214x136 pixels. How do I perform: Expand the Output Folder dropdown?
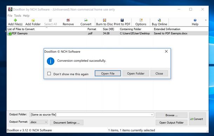click(152, 115)
